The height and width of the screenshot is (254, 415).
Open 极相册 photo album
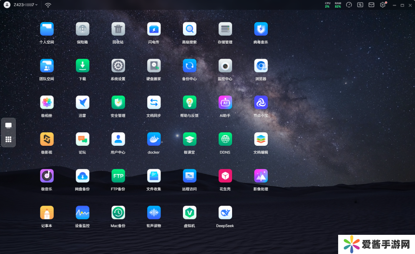tap(47, 102)
